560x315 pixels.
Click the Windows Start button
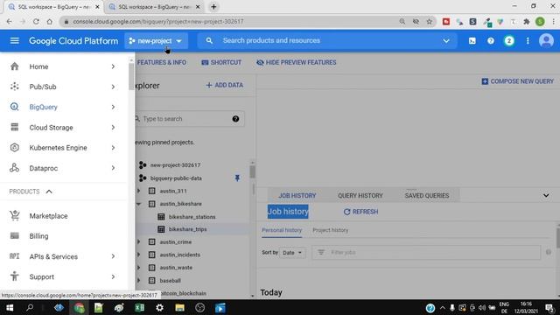click(10, 307)
